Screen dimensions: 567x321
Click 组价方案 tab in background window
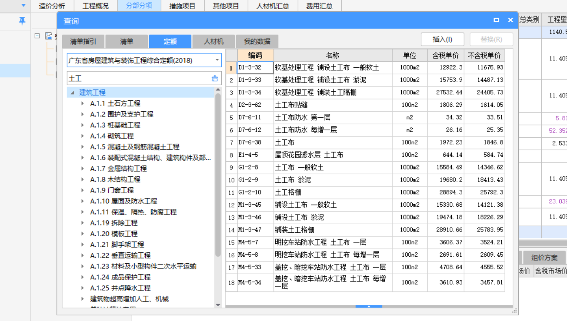click(544, 257)
